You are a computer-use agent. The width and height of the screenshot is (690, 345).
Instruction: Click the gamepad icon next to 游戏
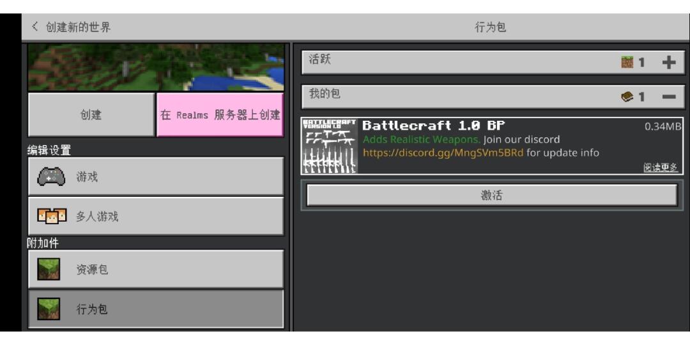52,177
